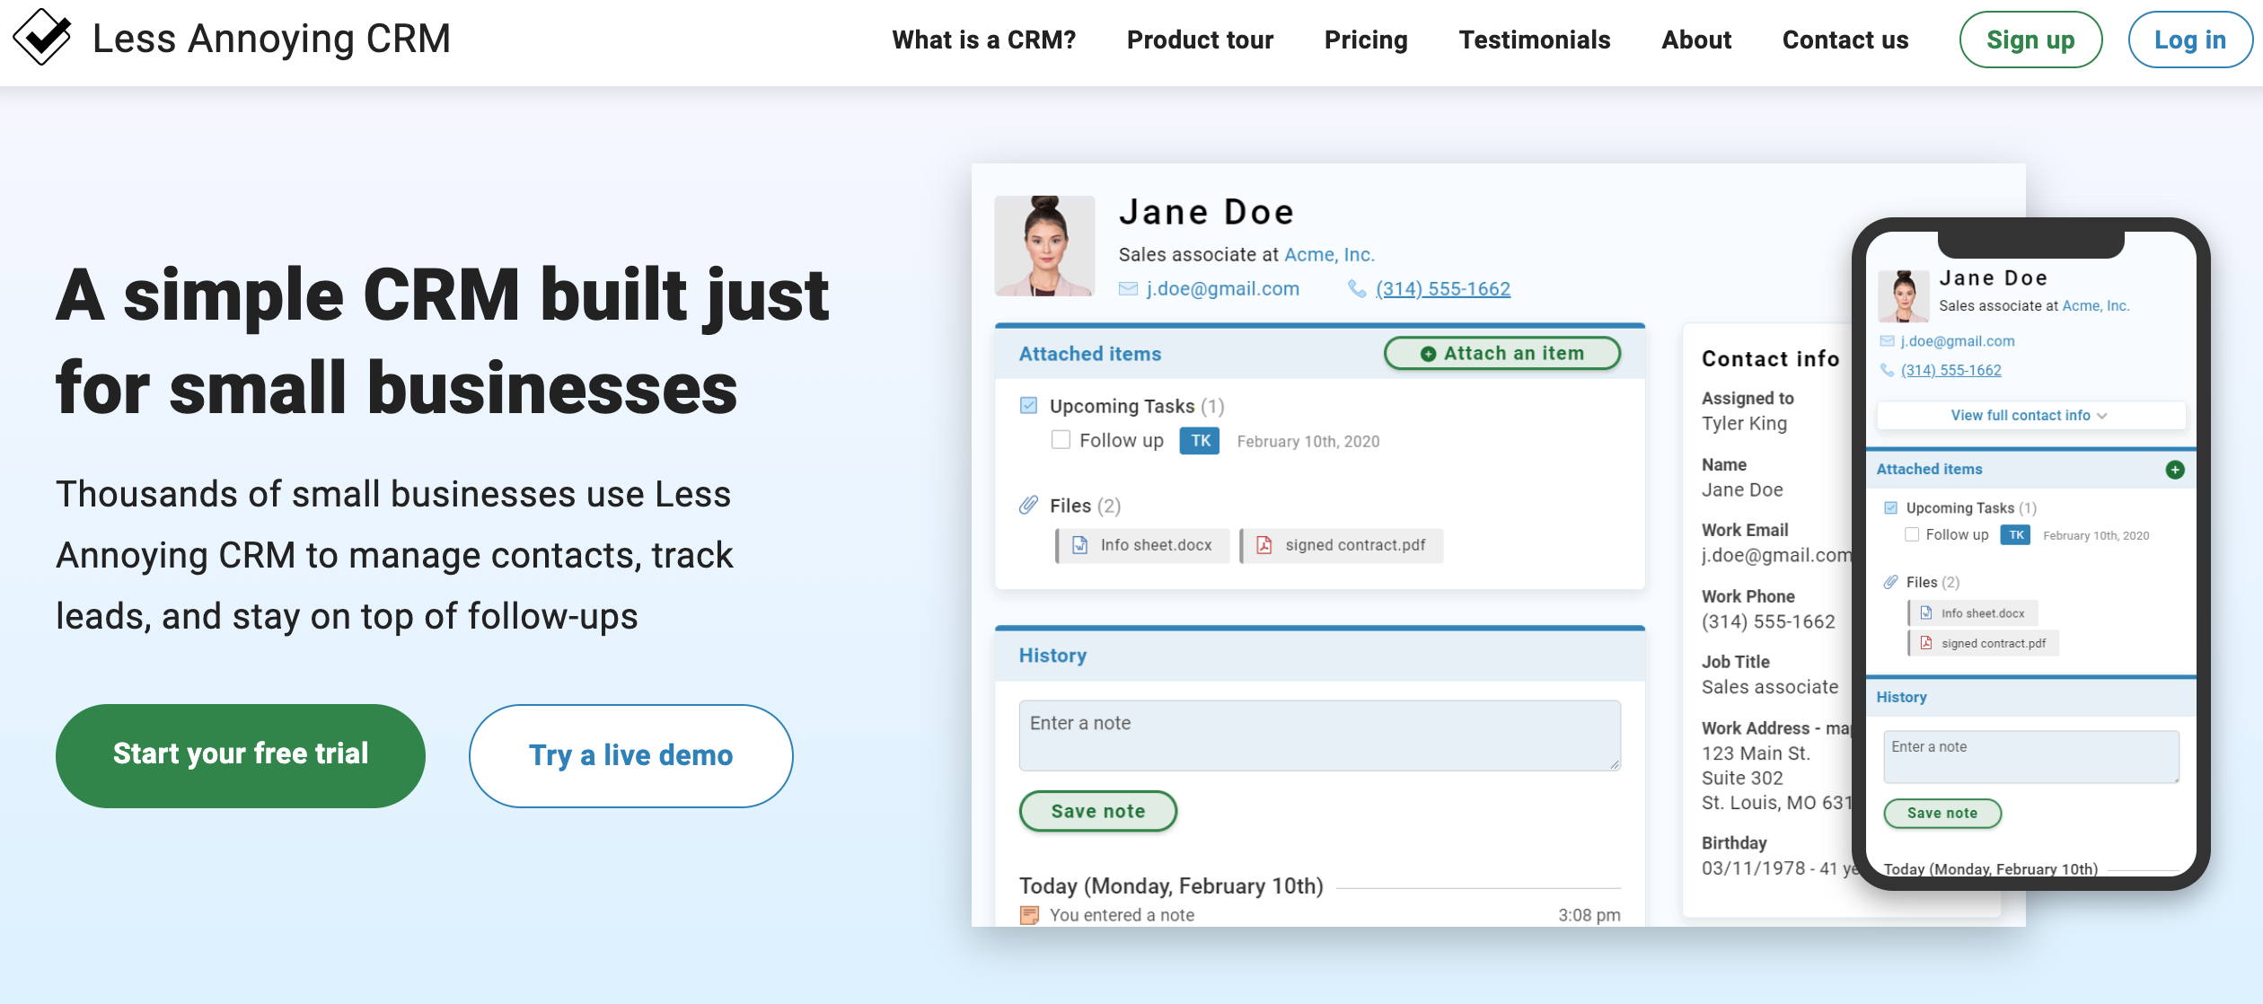Check the Follow up task box in desktop preview

(1061, 440)
